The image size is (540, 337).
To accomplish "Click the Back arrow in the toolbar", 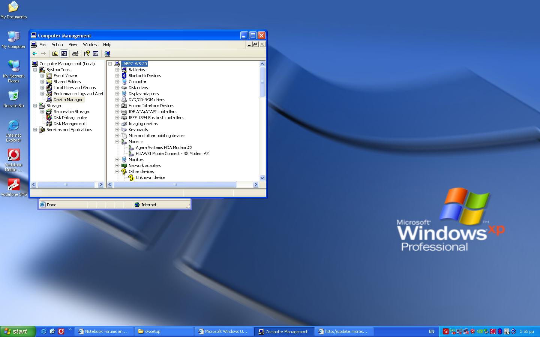I will tap(35, 54).
